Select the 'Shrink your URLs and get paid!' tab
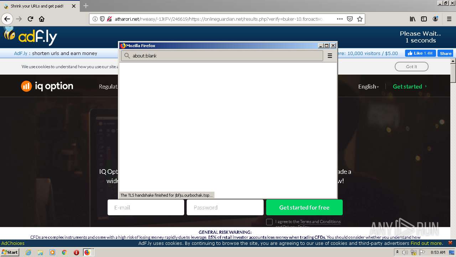The height and width of the screenshot is (257, 456). 40,6
